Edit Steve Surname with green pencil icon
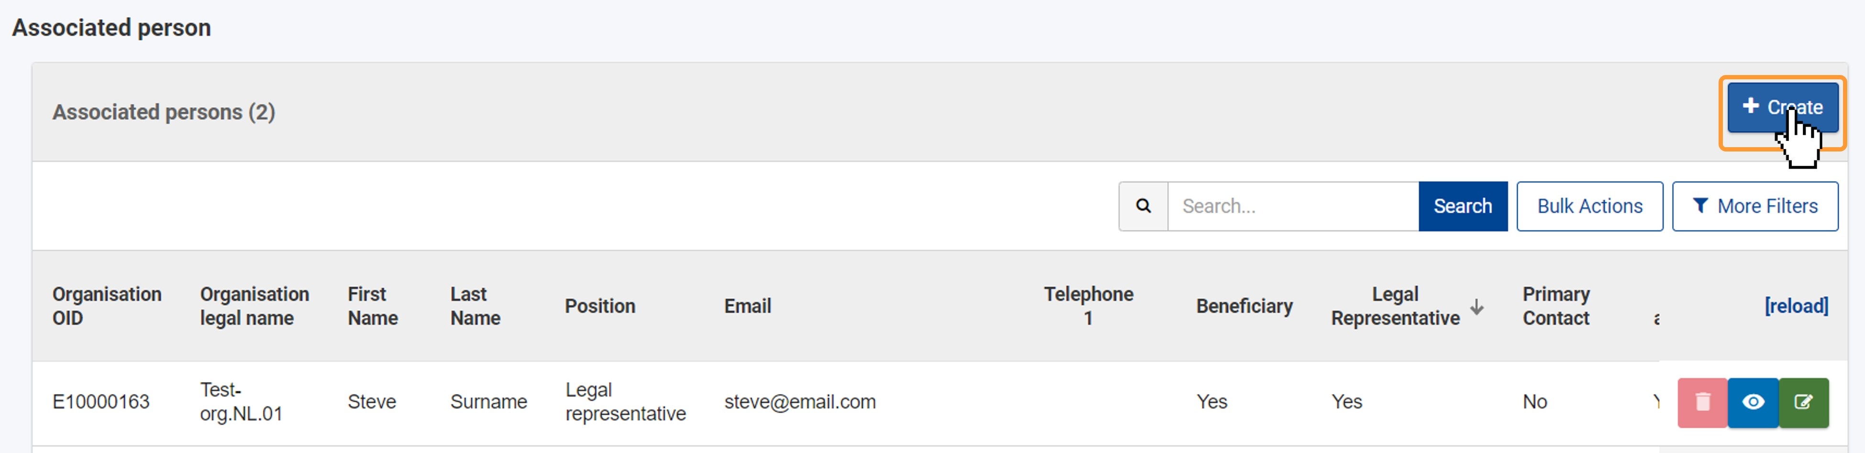Screen dimensions: 1865x453 coord(1803,402)
